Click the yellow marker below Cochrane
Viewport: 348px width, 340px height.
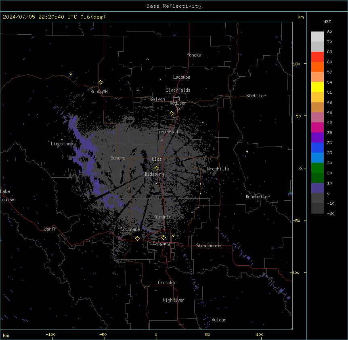[137, 238]
